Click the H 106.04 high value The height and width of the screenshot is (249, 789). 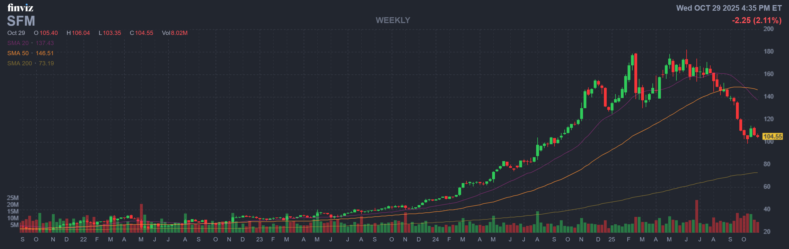pos(78,33)
